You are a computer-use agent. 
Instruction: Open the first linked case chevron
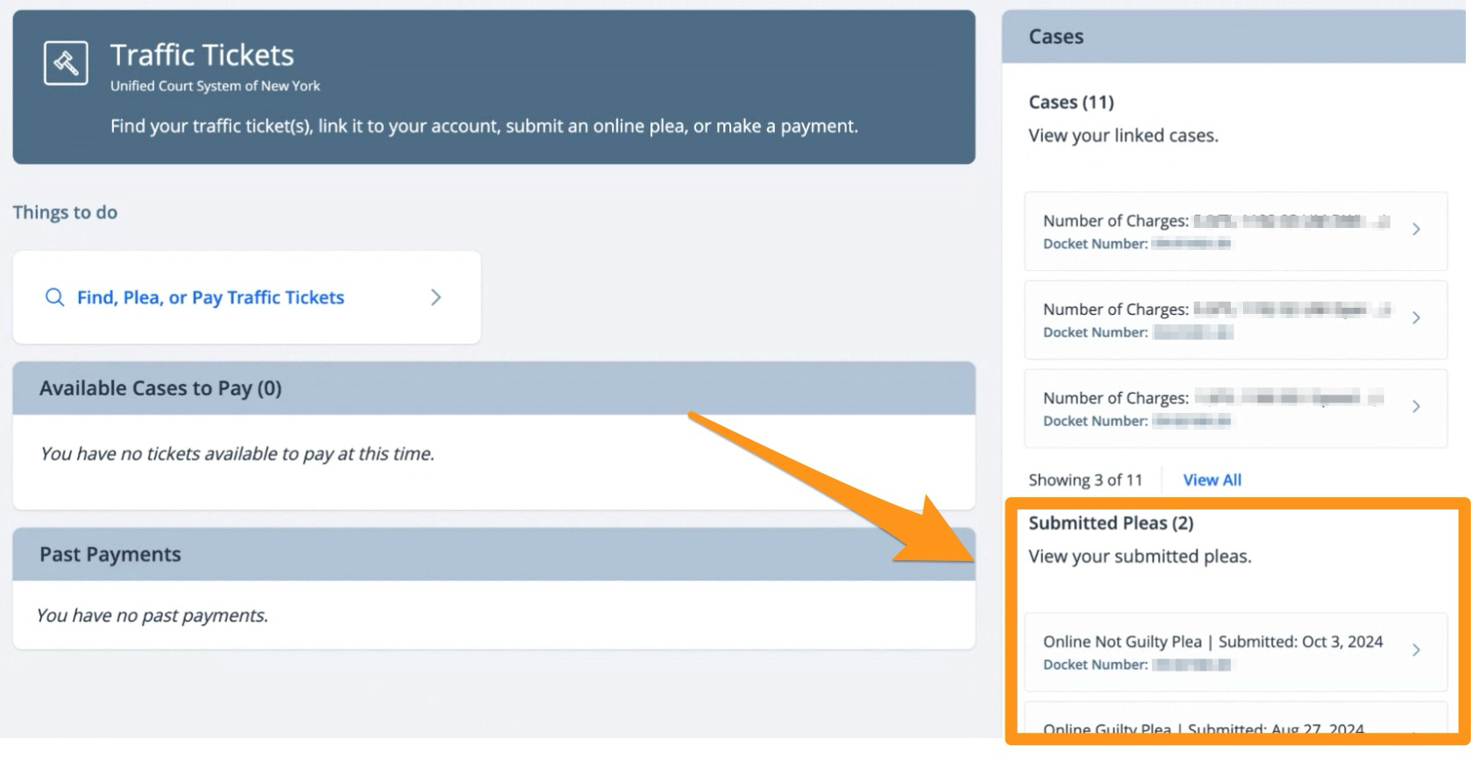coord(1416,230)
